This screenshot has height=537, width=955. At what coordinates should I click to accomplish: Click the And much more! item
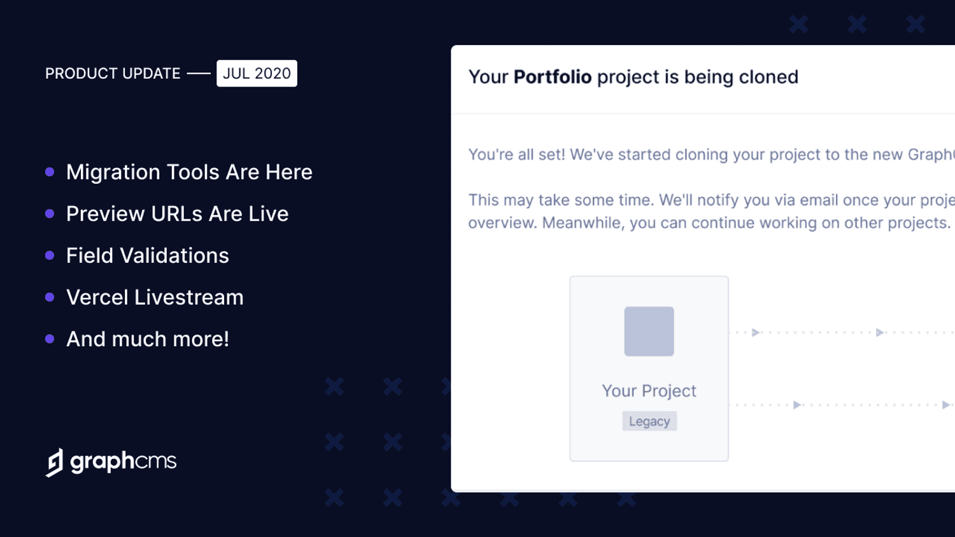(147, 339)
